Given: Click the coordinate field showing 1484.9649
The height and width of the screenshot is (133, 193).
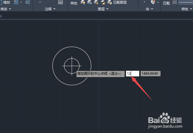Looking at the screenshot, I should pyautogui.click(x=151, y=74).
